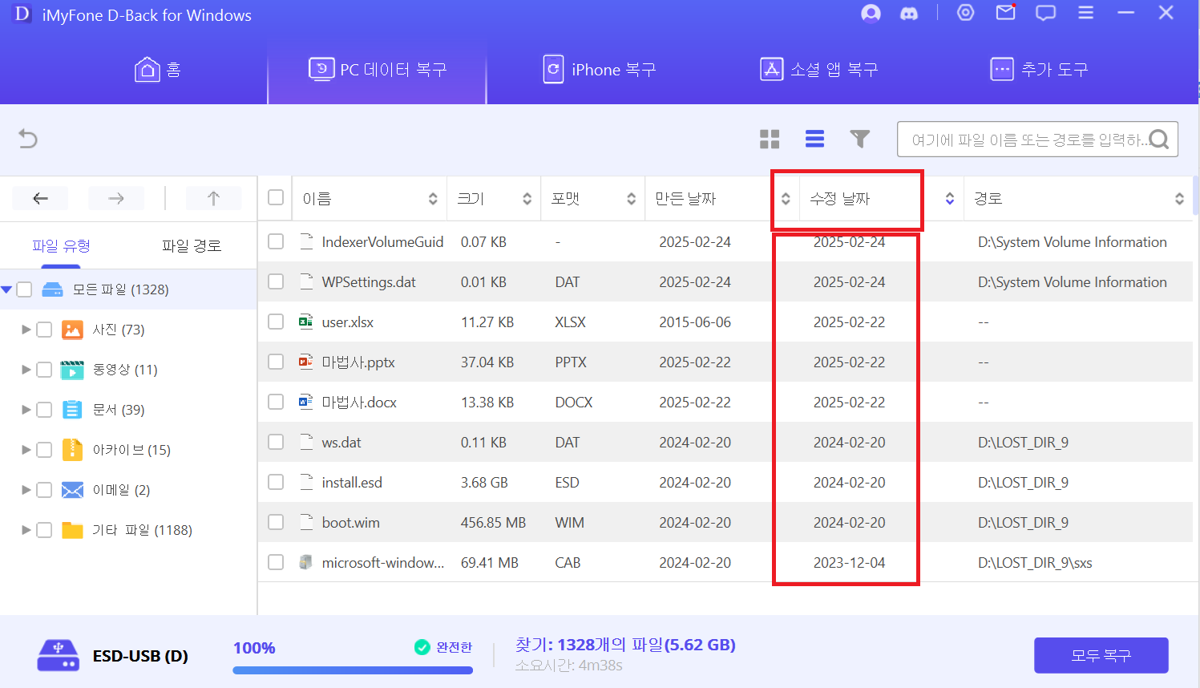Check the user.xlsx file checkbox
The width and height of the screenshot is (1200, 688).
(276, 322)
